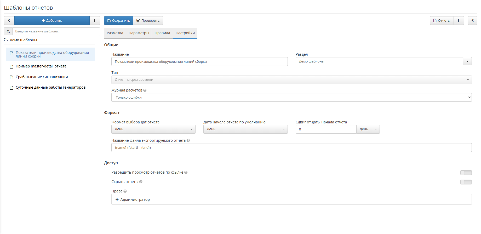
Task: Open Формат выбора дат отчета dropdown
Action: pyautogui.click(x=153, y=129)
